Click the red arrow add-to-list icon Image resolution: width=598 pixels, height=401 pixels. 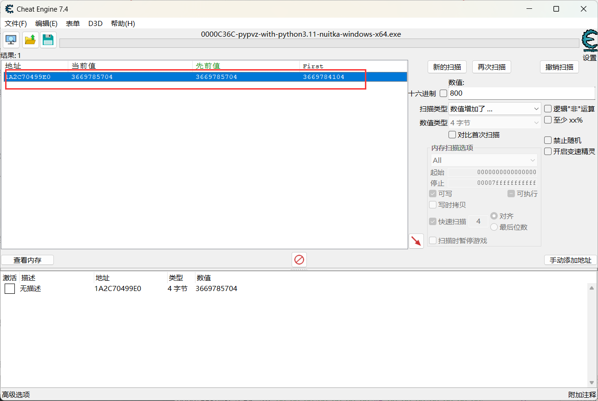416,240
